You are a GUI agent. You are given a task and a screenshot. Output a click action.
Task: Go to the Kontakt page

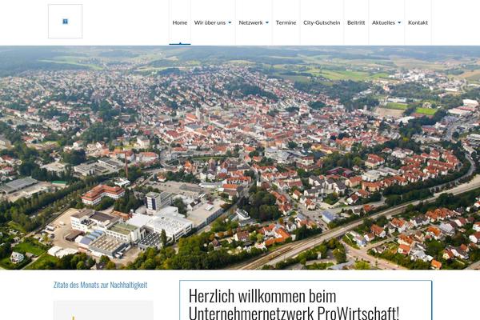[418, 22]
